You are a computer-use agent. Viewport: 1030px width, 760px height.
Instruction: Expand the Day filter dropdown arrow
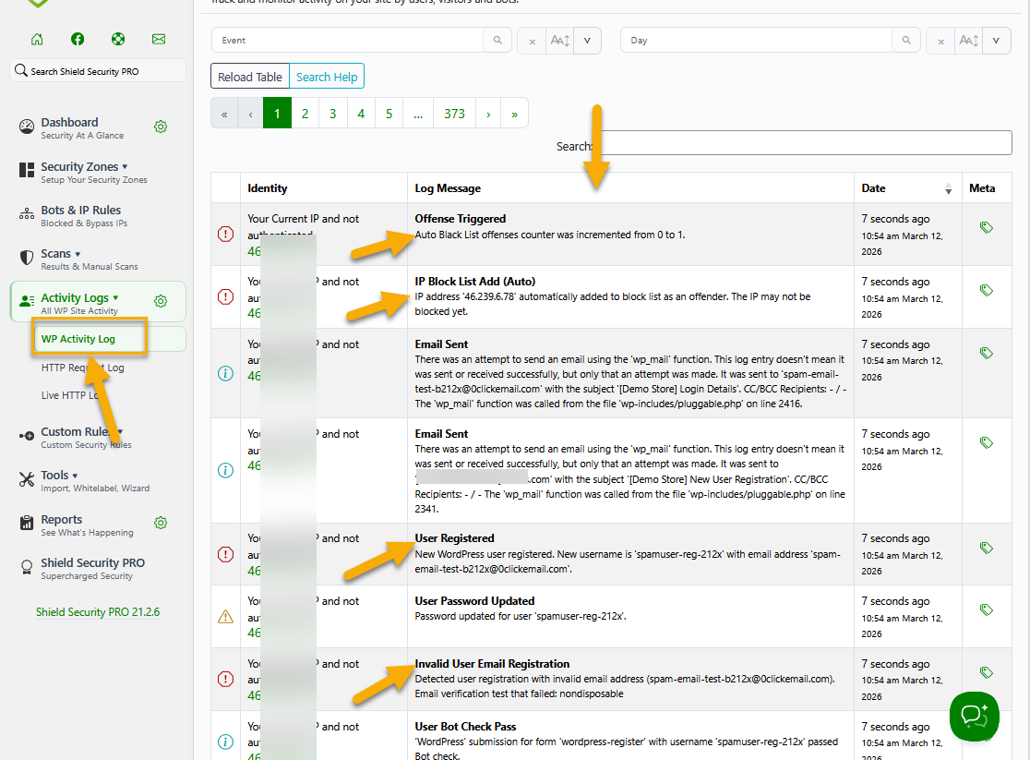[996, 41]
